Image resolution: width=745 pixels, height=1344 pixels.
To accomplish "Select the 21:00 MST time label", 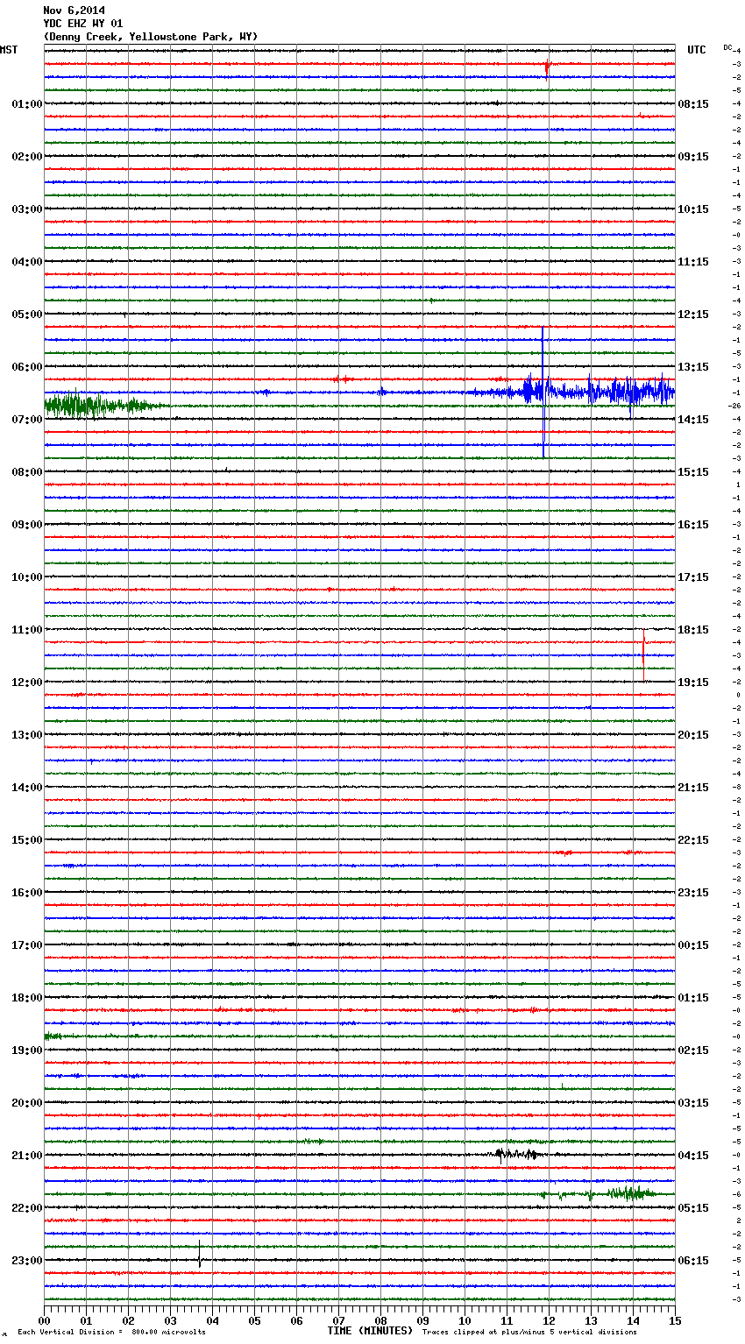I will coord(27,1156).
